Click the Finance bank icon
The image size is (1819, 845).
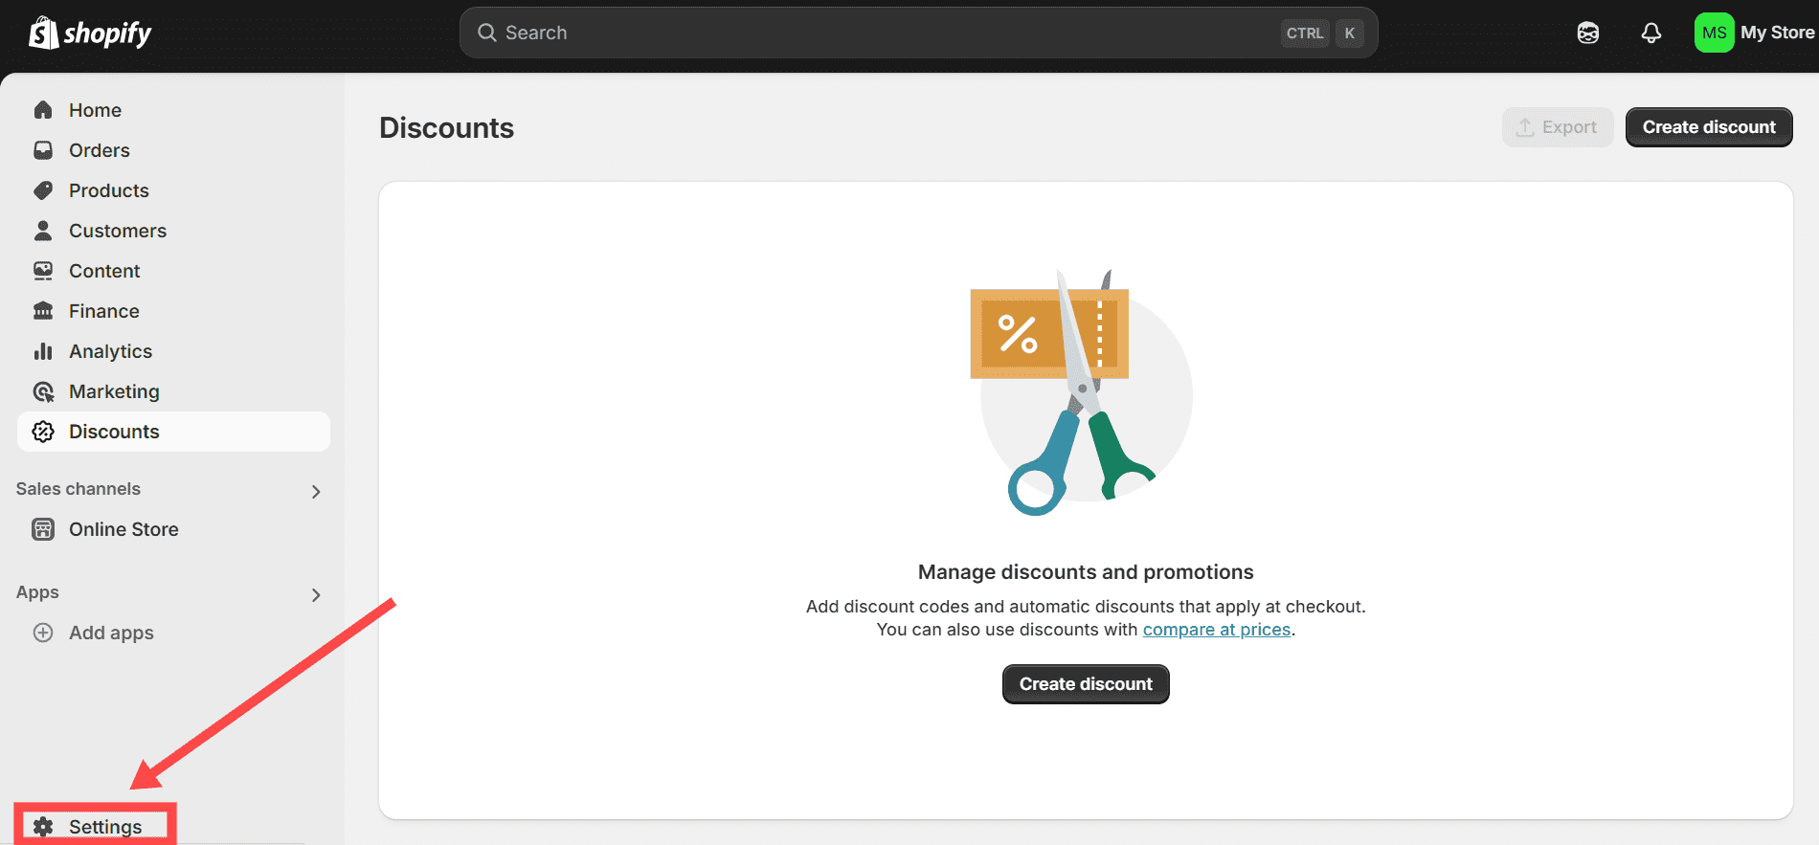(43, 311)
